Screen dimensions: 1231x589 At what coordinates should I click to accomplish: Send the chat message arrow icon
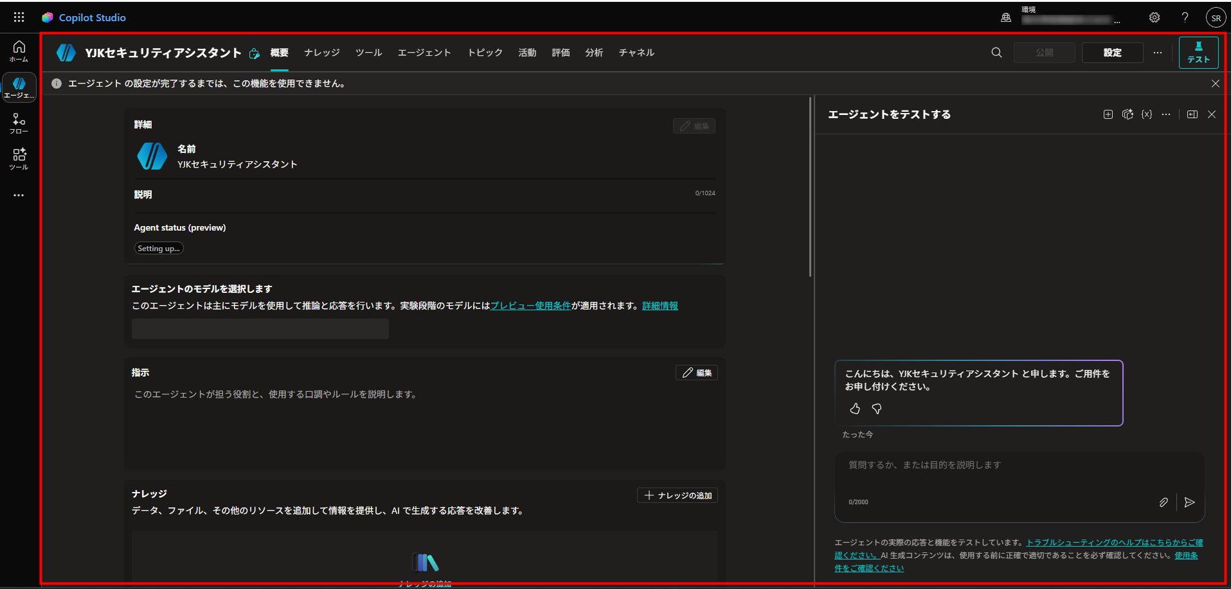point(1190,502)
